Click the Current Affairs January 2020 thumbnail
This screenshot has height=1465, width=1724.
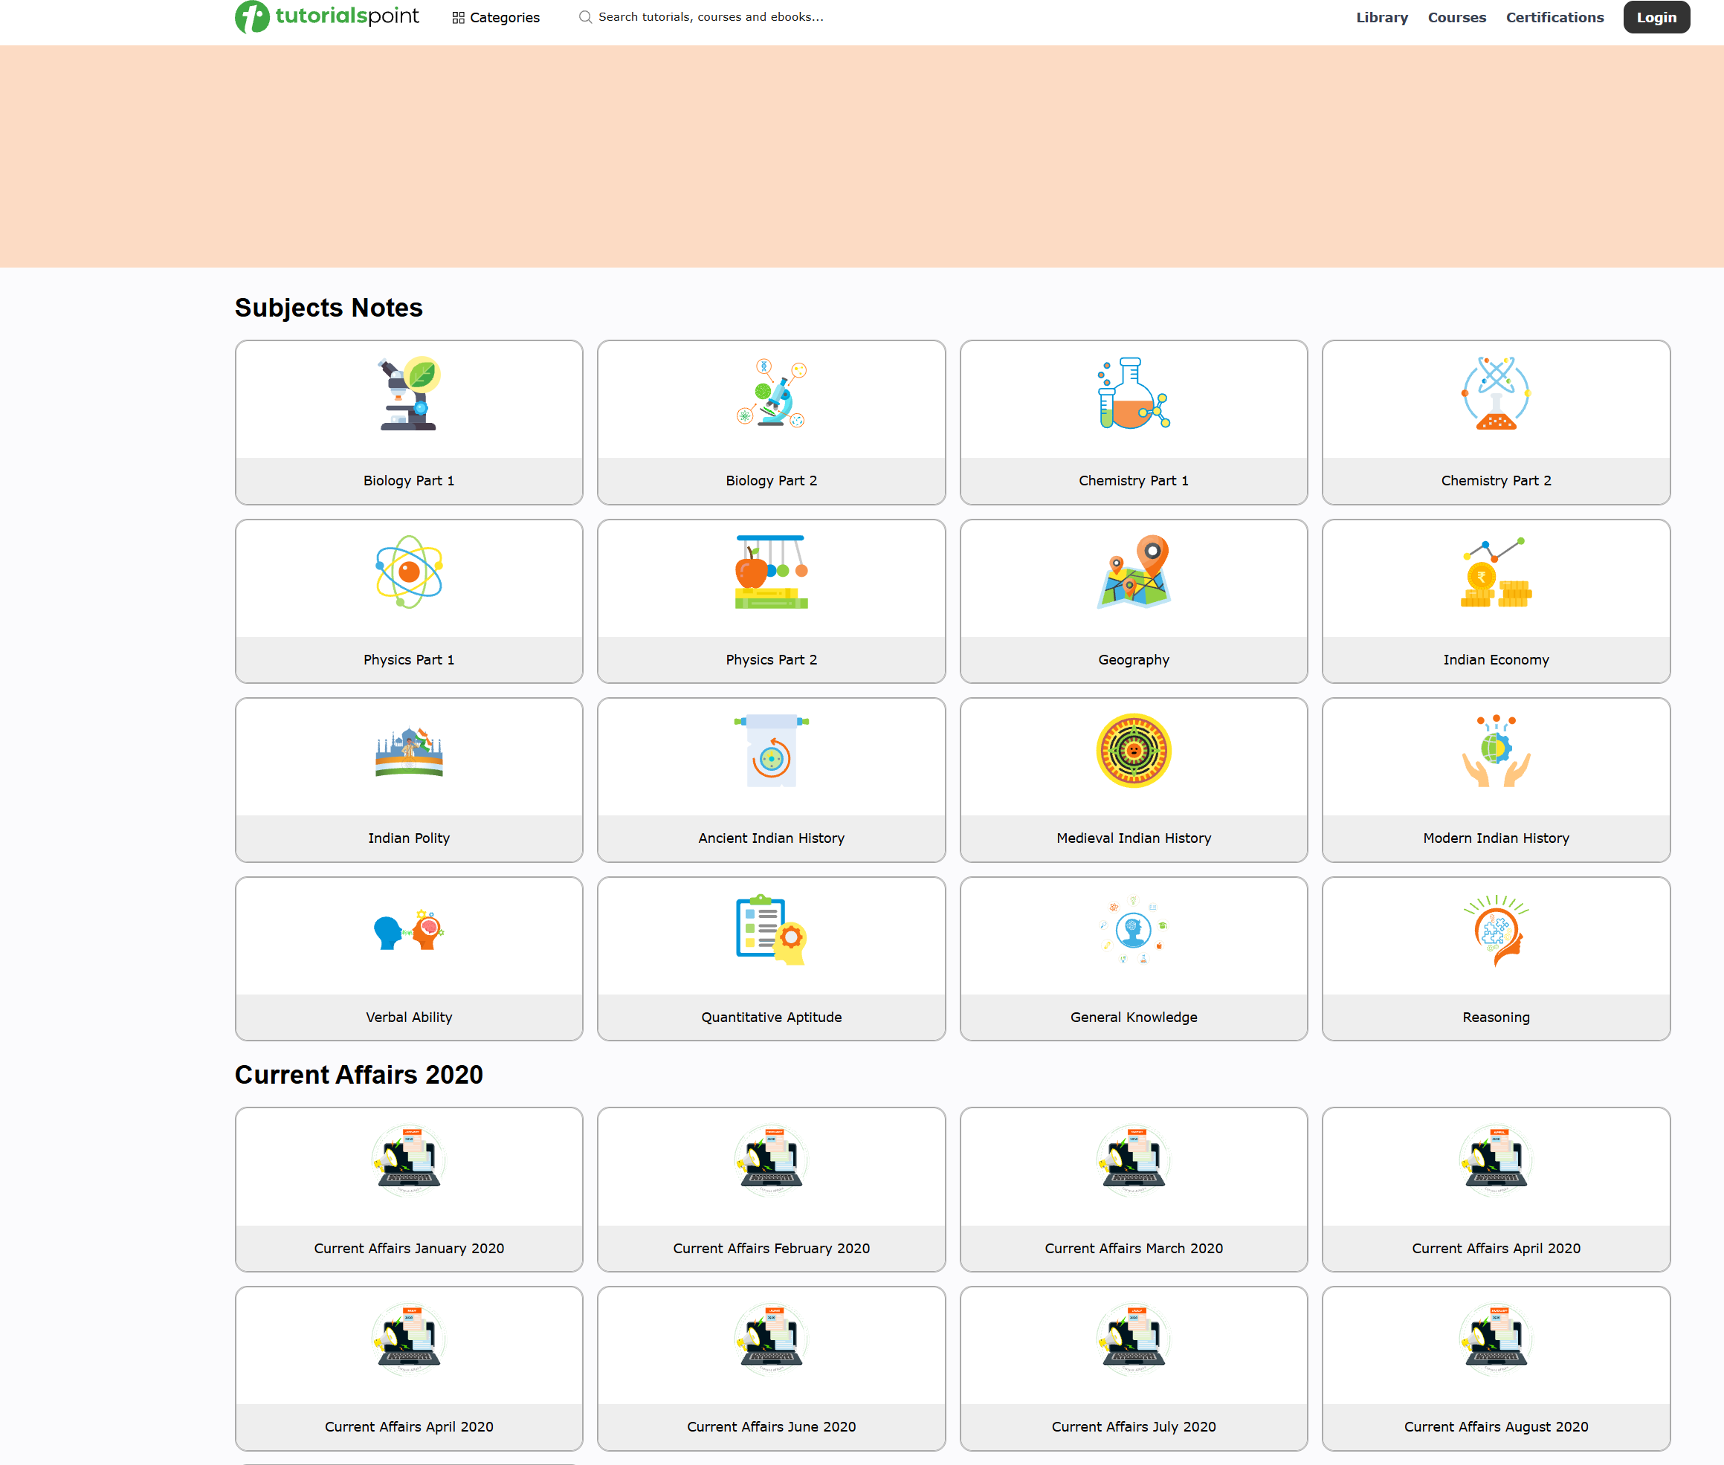[x=409, y=1160]
